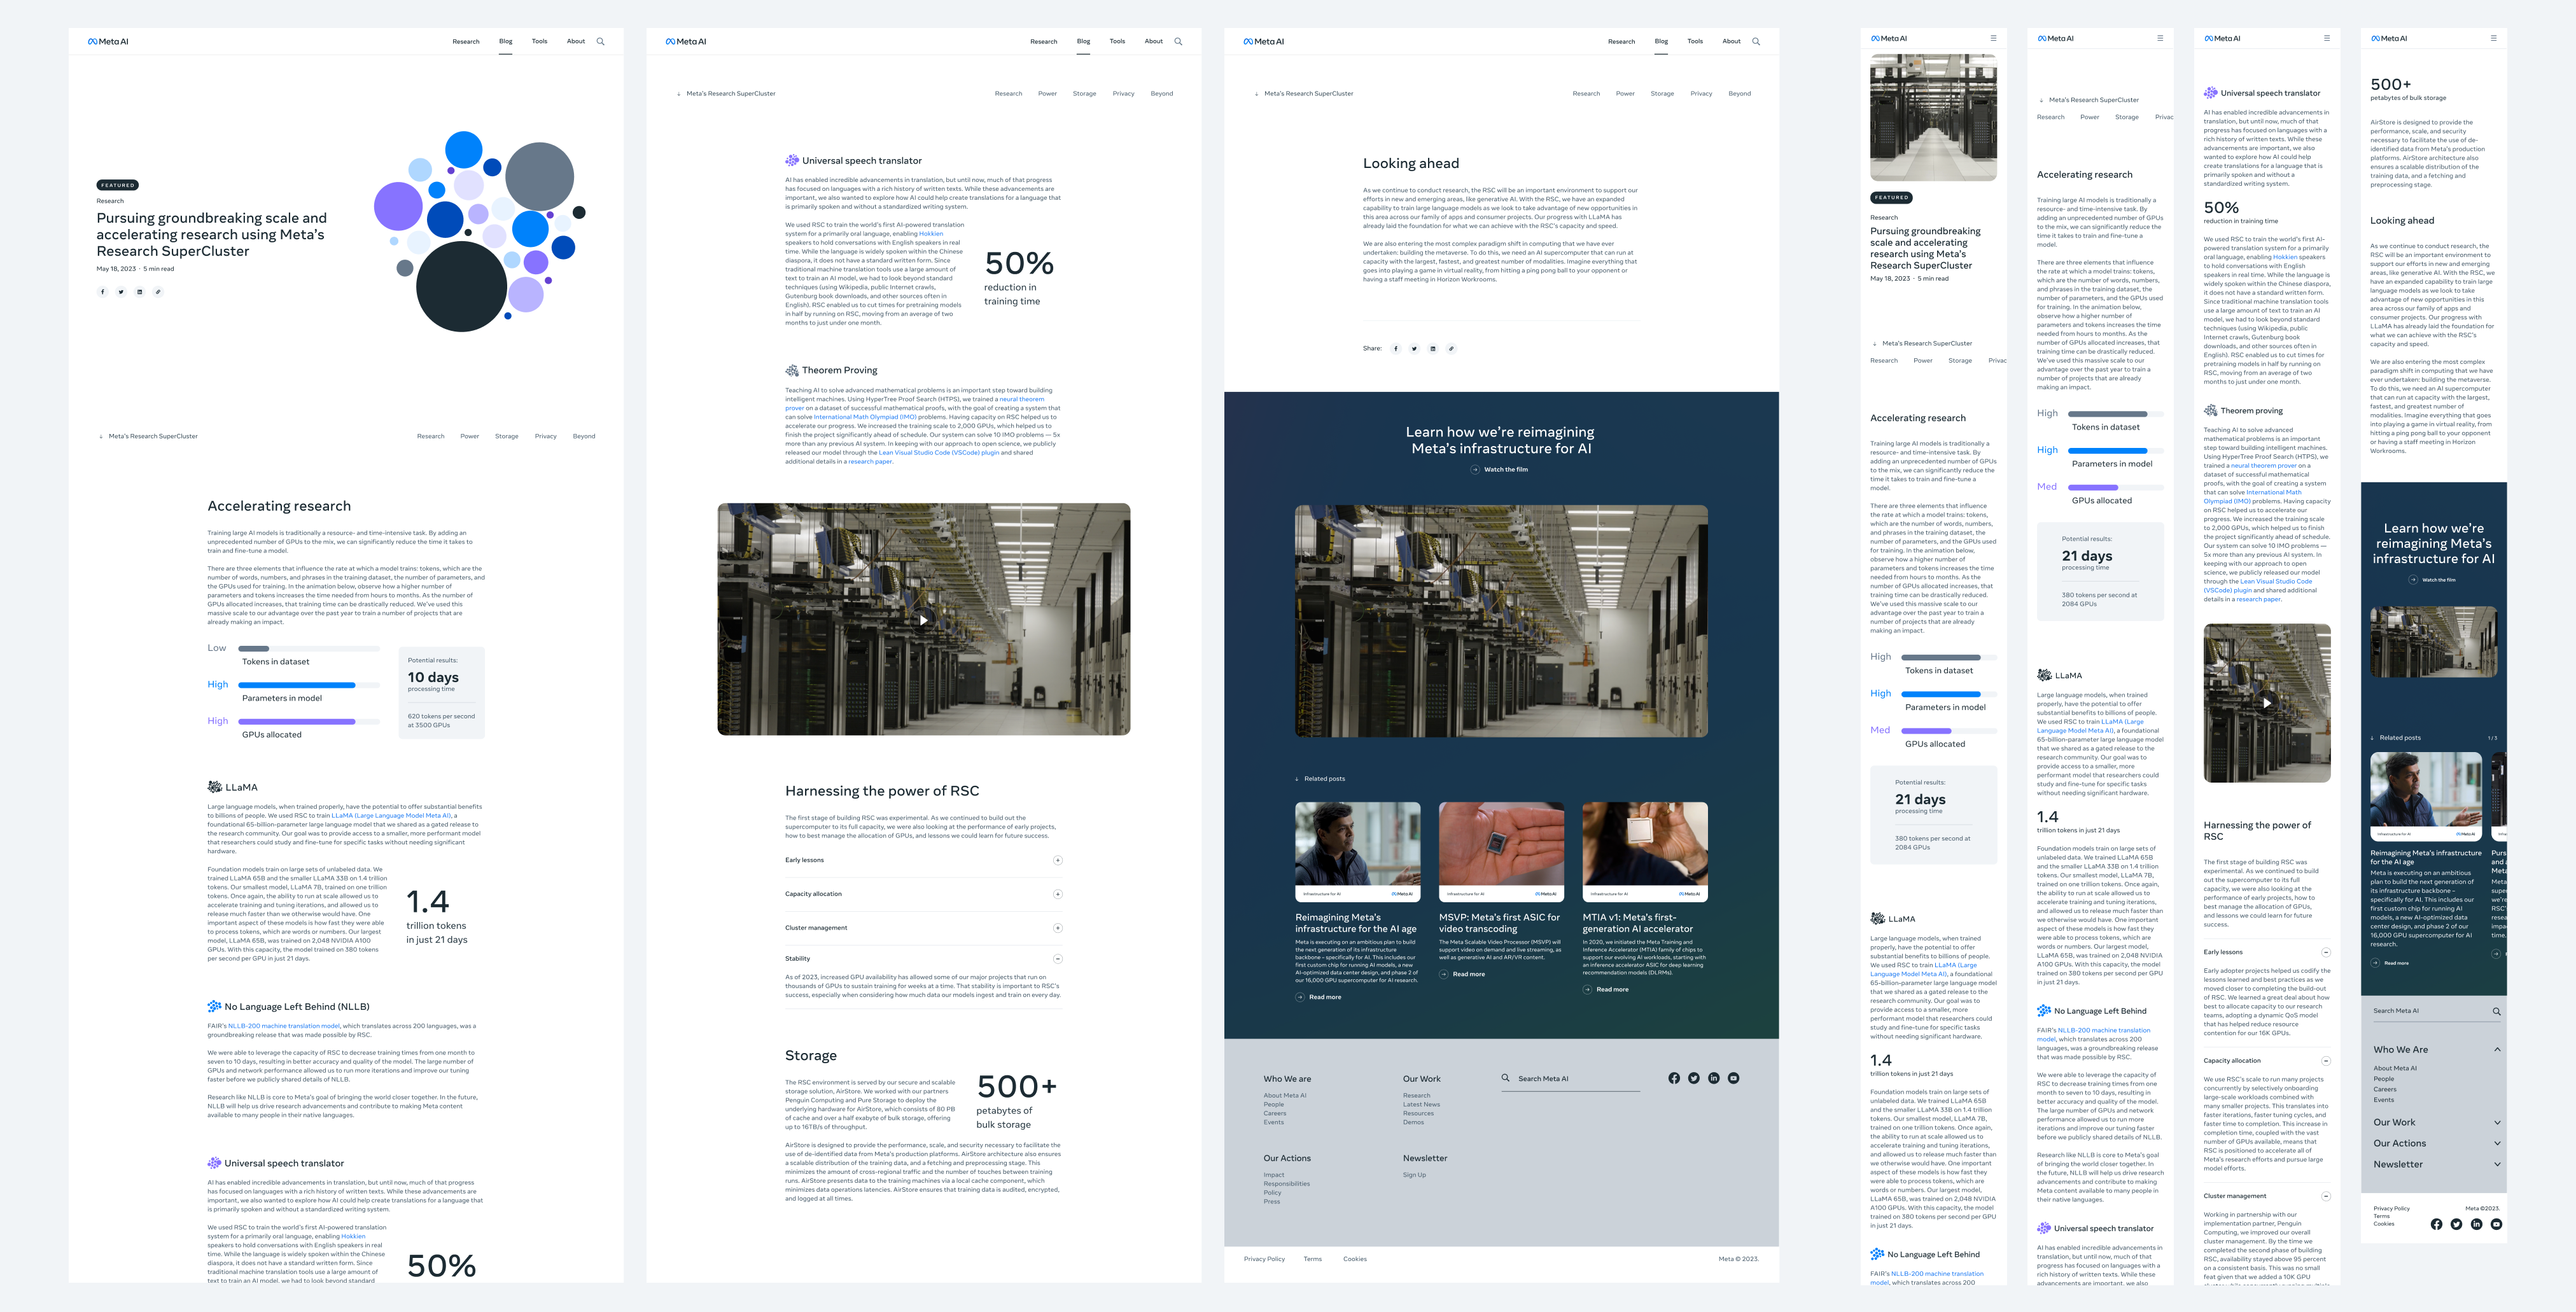This screenshot has height=1312, width=2576.
Task: Expand desktop 'Early lessons' accordion plus button
Action: click(1057, 860)
